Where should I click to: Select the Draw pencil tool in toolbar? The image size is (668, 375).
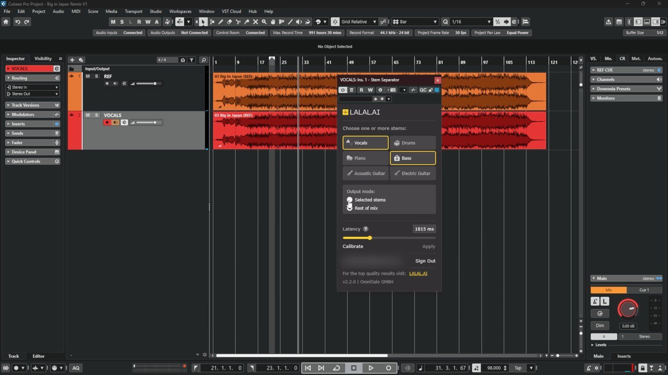(220, 22)
